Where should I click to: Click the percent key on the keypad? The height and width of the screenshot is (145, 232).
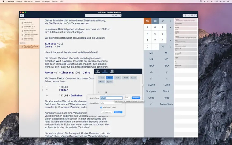(x=163, y=46)
